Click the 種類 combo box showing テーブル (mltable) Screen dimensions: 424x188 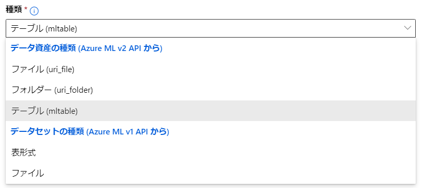pos(210,28)
